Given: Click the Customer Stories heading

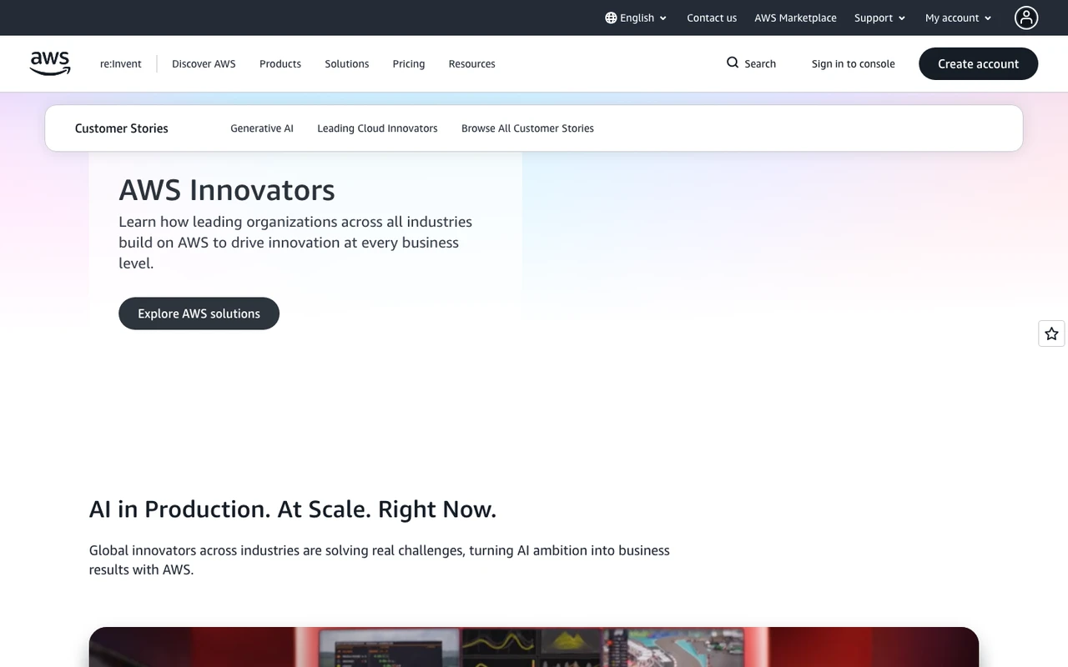Looking at the screenshot, I should [x=122, y=128].
